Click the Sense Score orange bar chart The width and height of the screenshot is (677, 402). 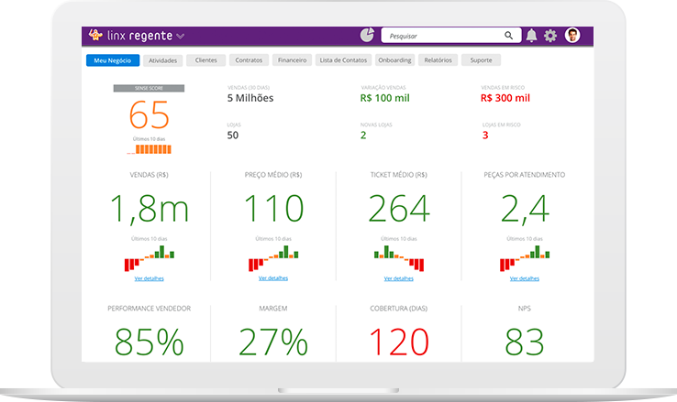point(150,148)
